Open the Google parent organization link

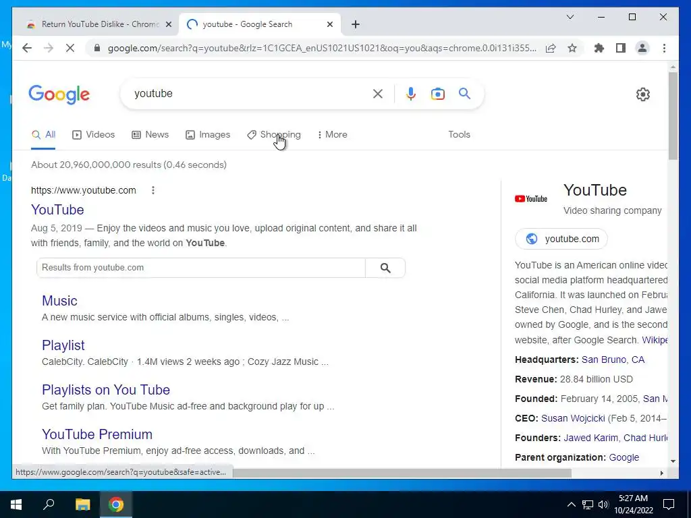tap(624, 458)
